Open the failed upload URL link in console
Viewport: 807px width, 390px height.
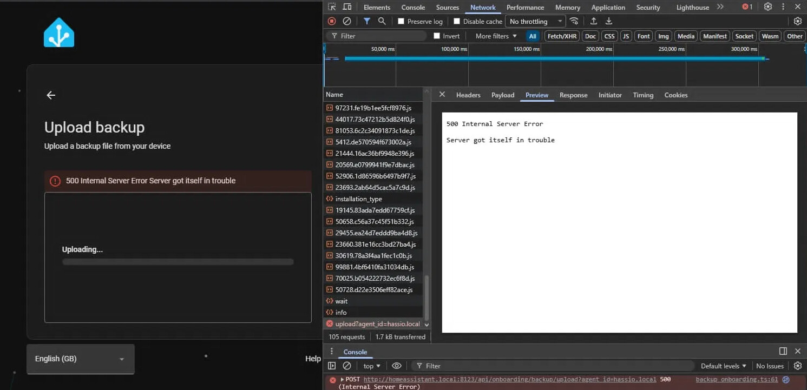click(509, 379)
